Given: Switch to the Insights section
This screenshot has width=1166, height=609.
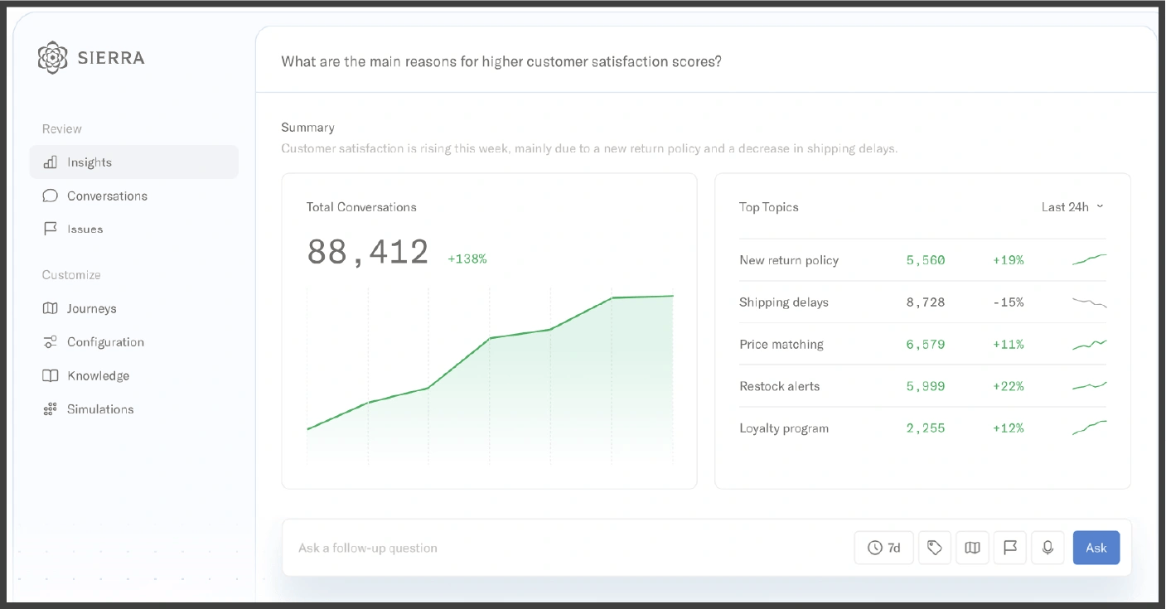Looking at the screenshot, I should coord(90,162).
